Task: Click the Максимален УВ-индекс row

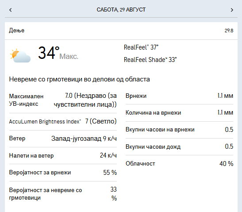Action: point(63,100)
